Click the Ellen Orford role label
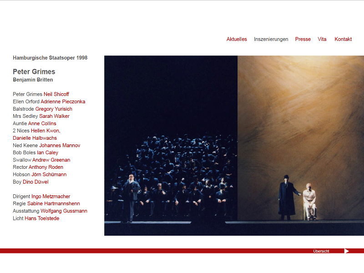 [x=26, y=101]
